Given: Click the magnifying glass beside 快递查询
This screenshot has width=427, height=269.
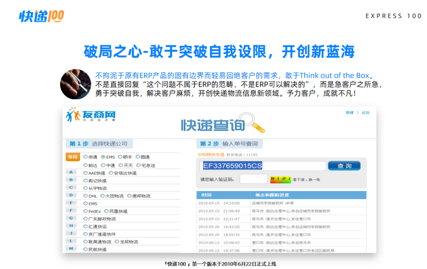Looking at the screenshot, I should pyautogui.click(x=252, y=123).
